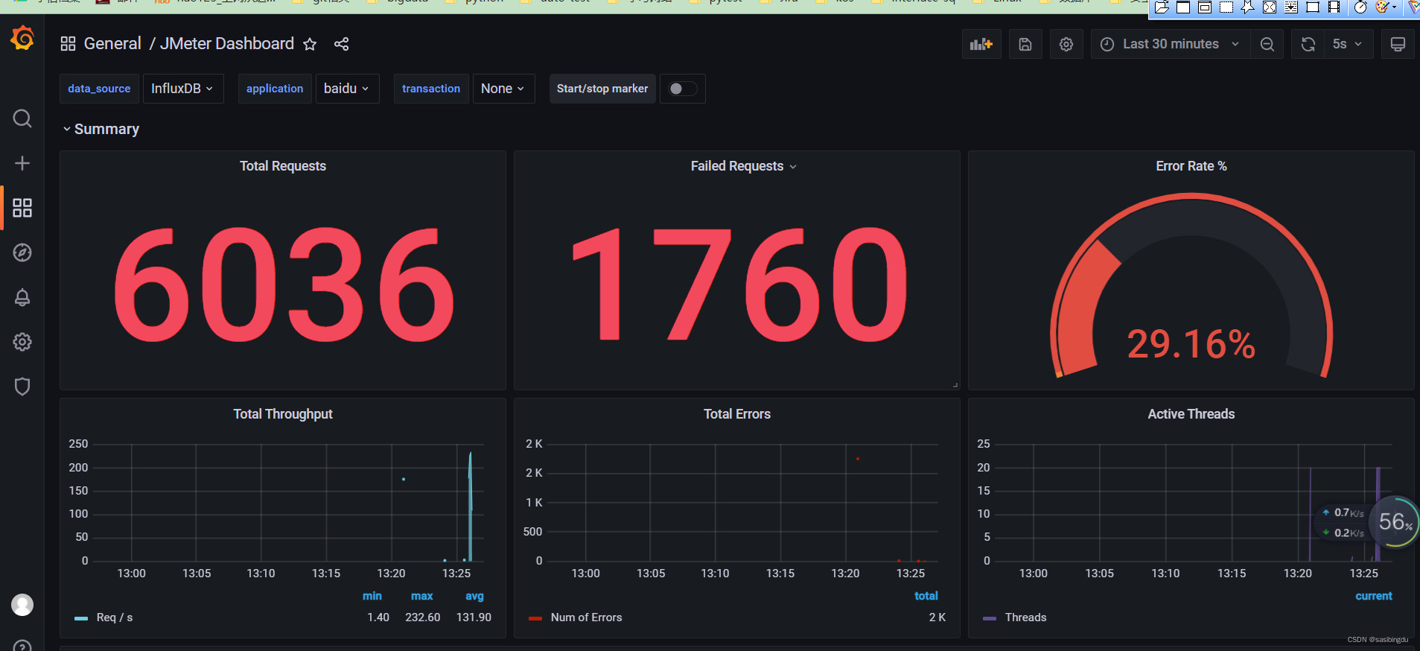Go to the General folder breadcrumb
This screenshot has height=651, width=1420.
click(112, 44)
